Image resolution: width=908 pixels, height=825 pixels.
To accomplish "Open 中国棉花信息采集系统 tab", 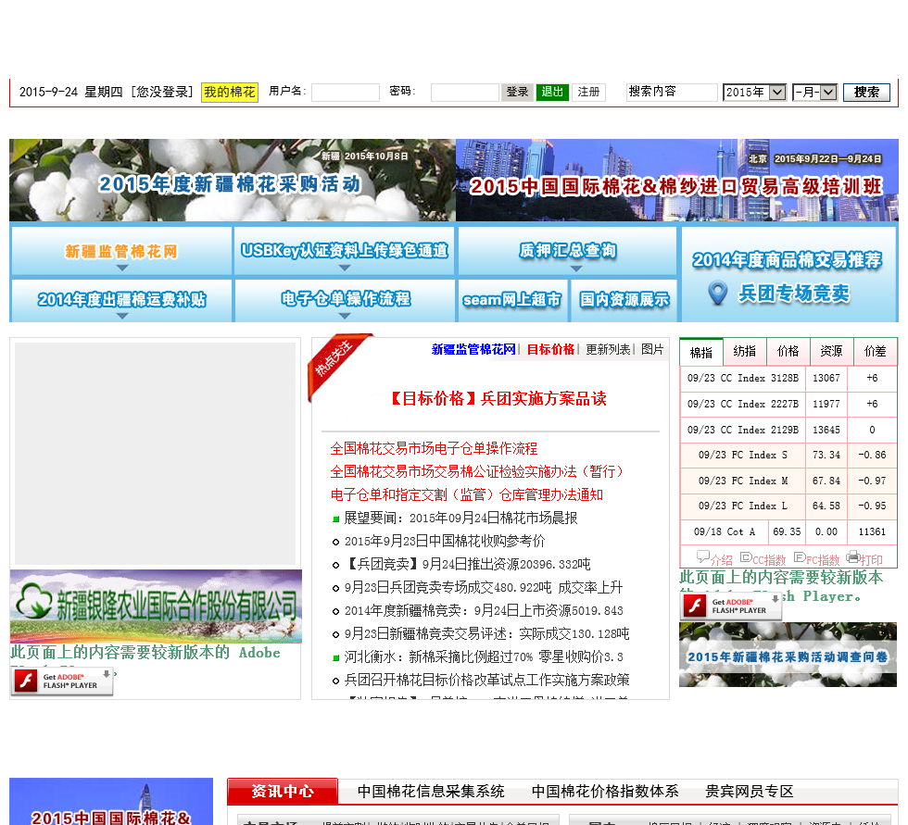I will pos(431,791).
